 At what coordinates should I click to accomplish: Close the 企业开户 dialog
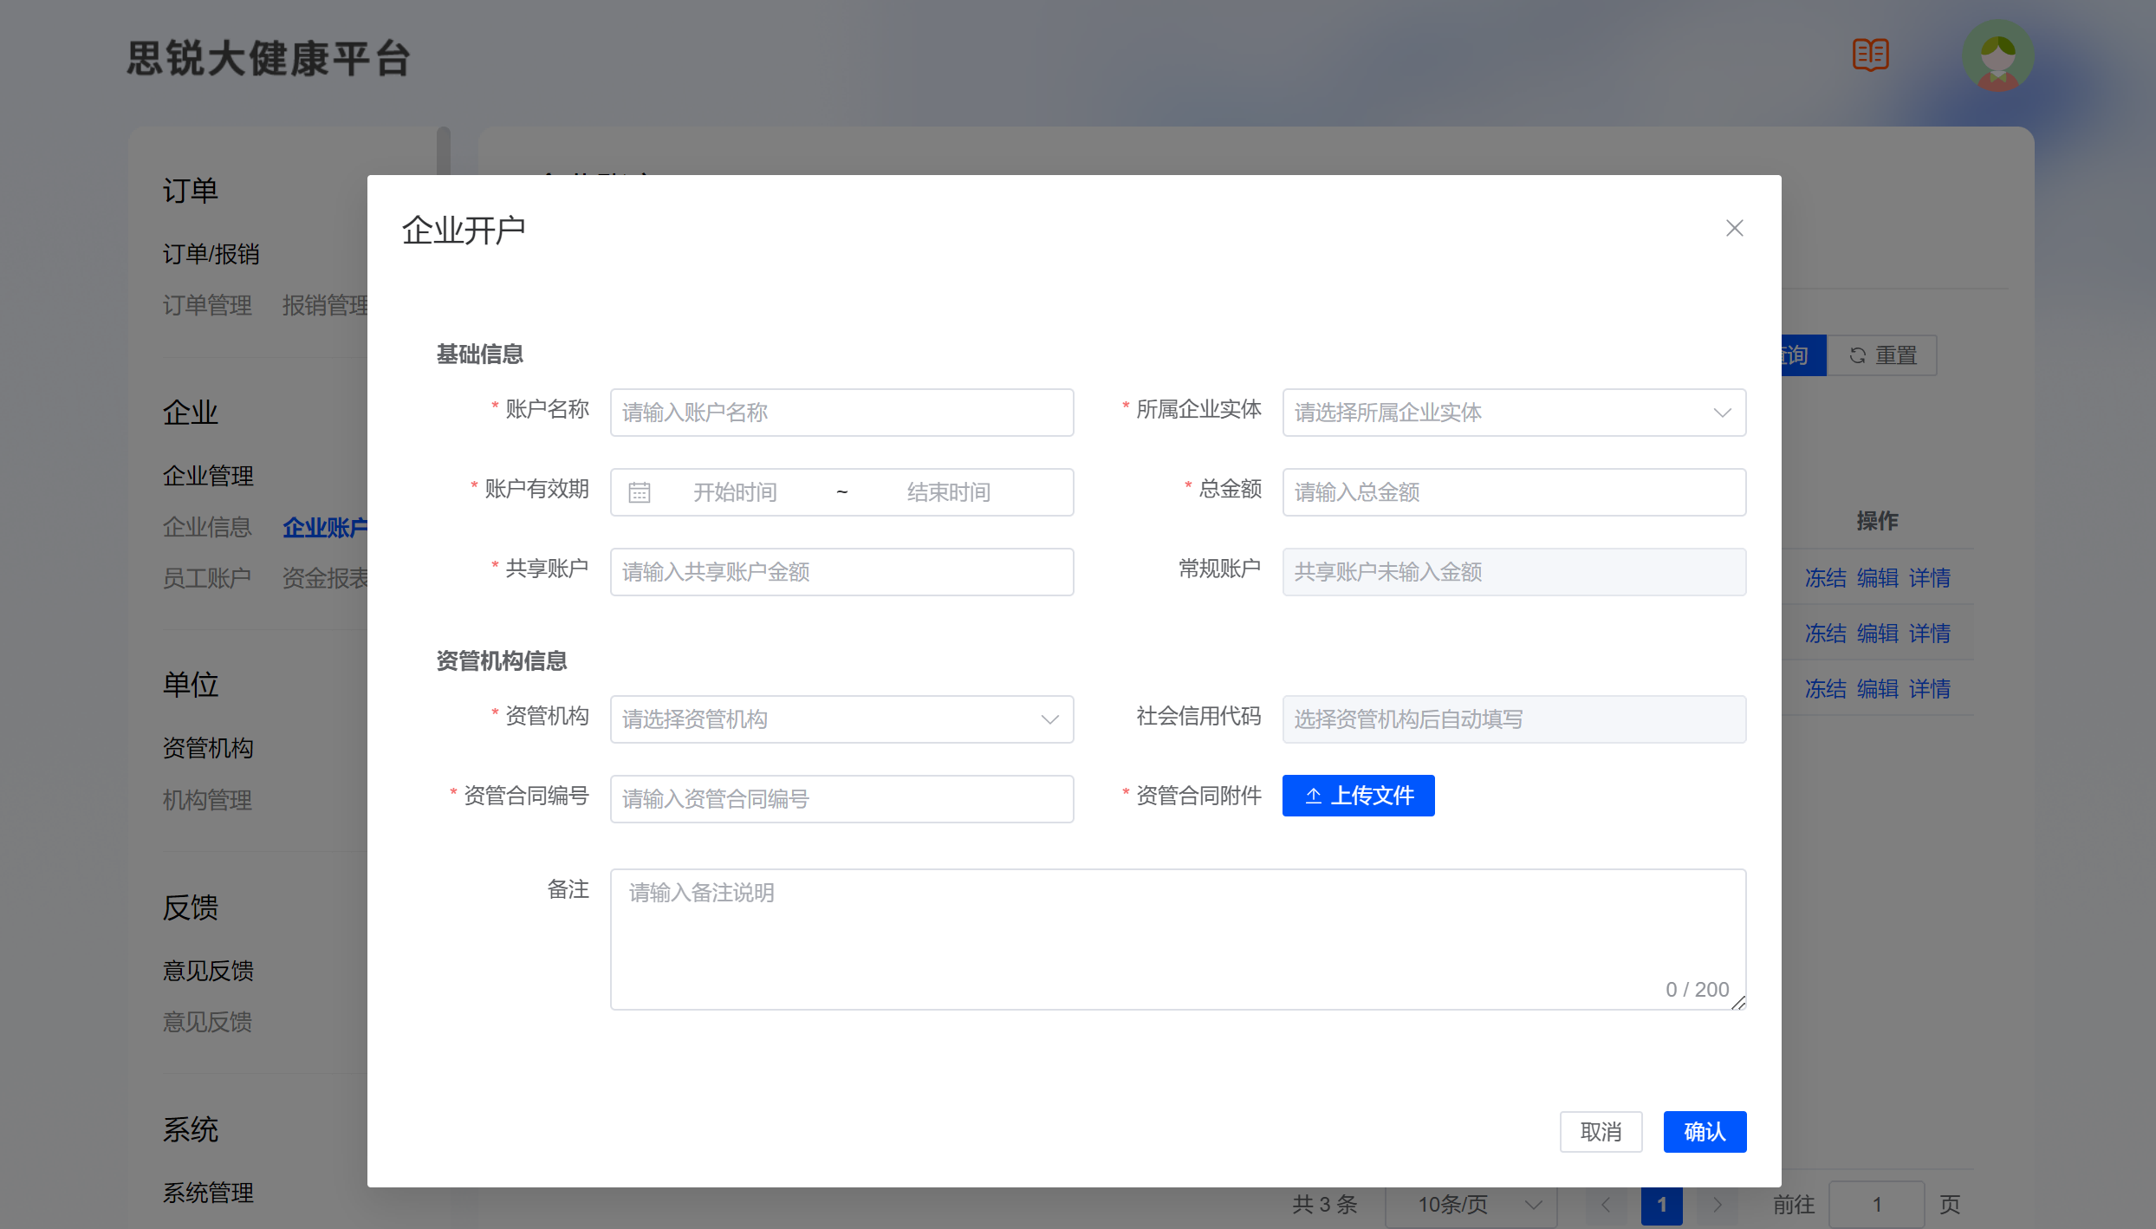click(x=1734, y=228)
